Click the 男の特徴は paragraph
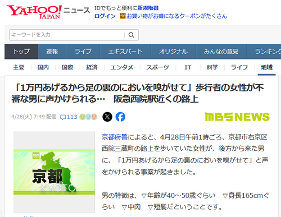 [185, 201]
